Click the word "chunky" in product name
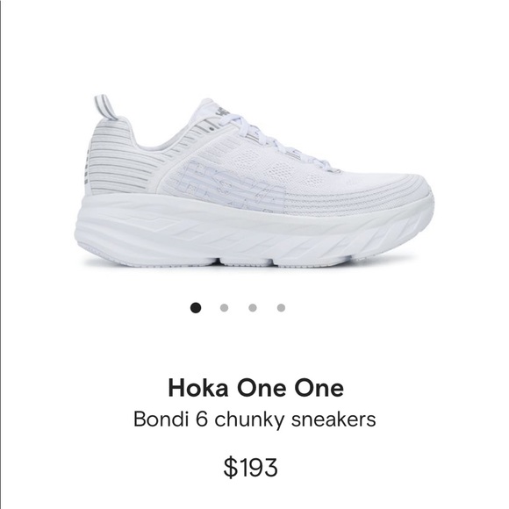This screenshot has height=509, width=509. tap(249, 419)
